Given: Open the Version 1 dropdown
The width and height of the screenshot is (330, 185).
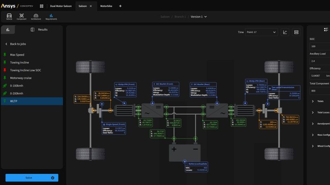Looking at the screenshot, I should coord(197,17).
